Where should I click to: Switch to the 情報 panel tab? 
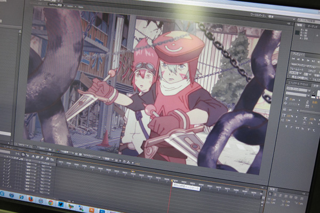point(299,24)
